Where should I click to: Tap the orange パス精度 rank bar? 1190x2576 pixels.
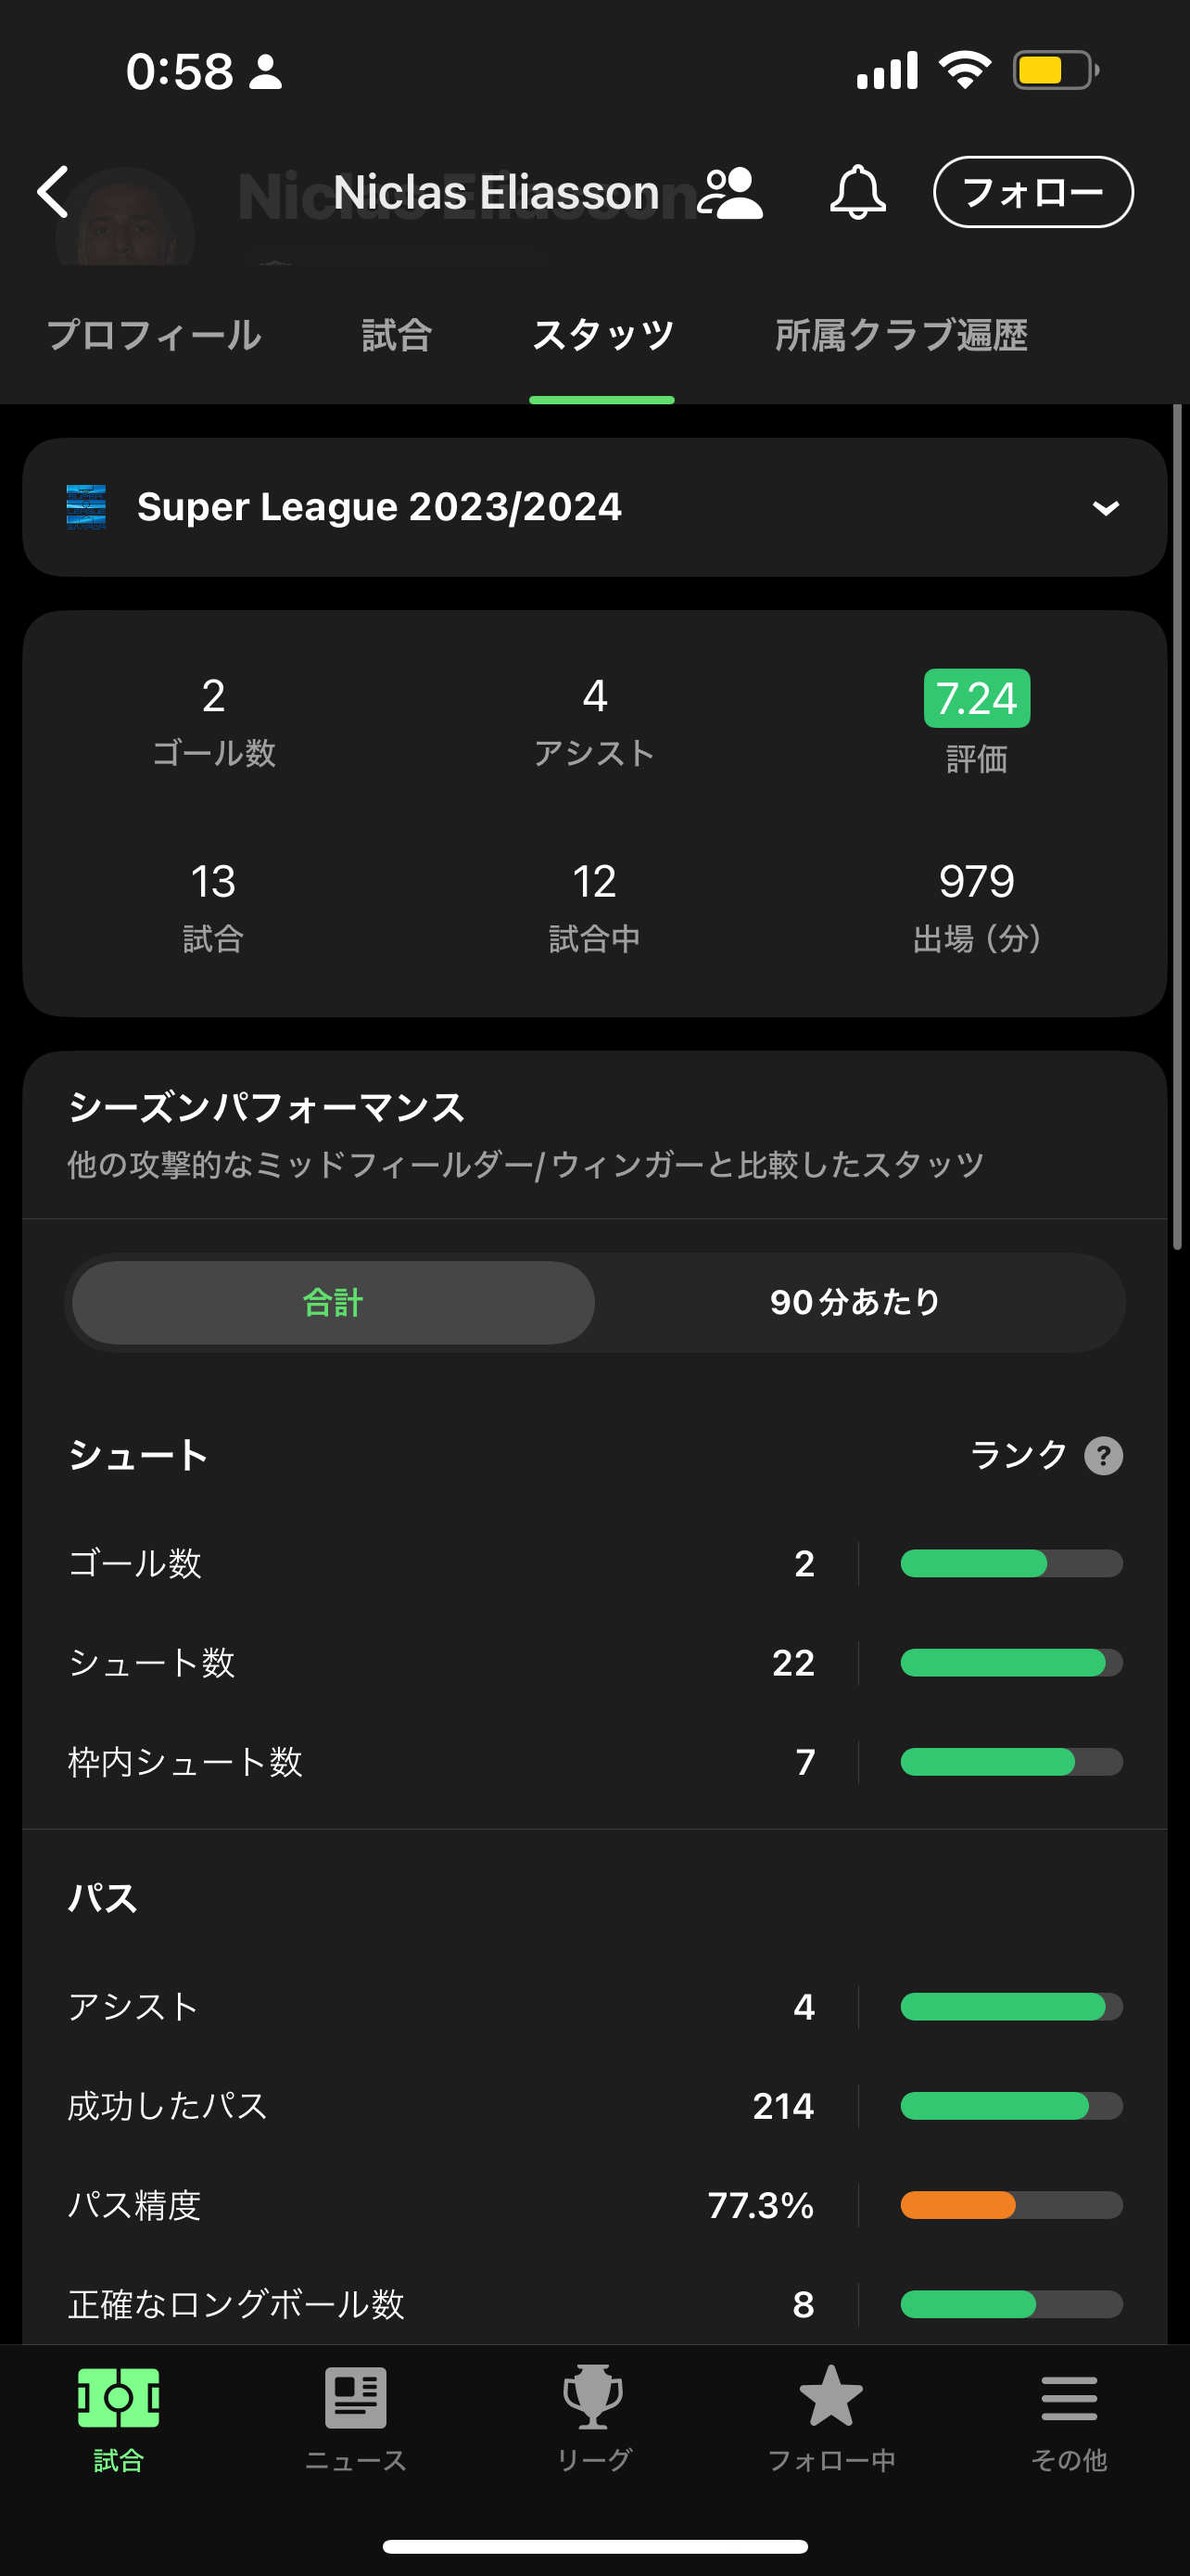[1011, 2204]
